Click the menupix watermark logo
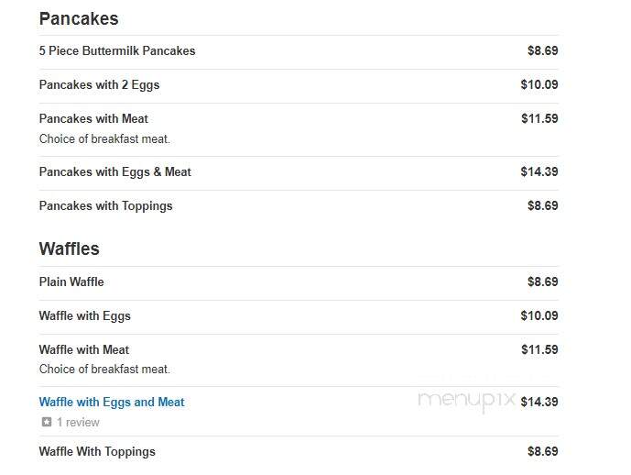This screenshot has width=631, height=475. (467, 401)
